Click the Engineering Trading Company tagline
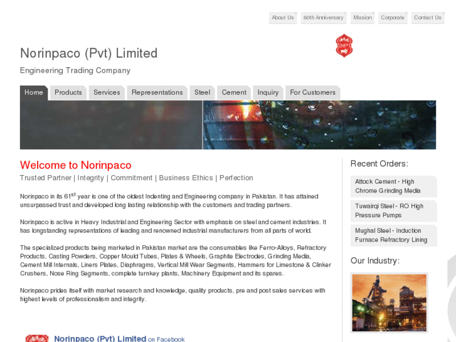Viewport: 456px width, 342px height. tap(75, 71)
